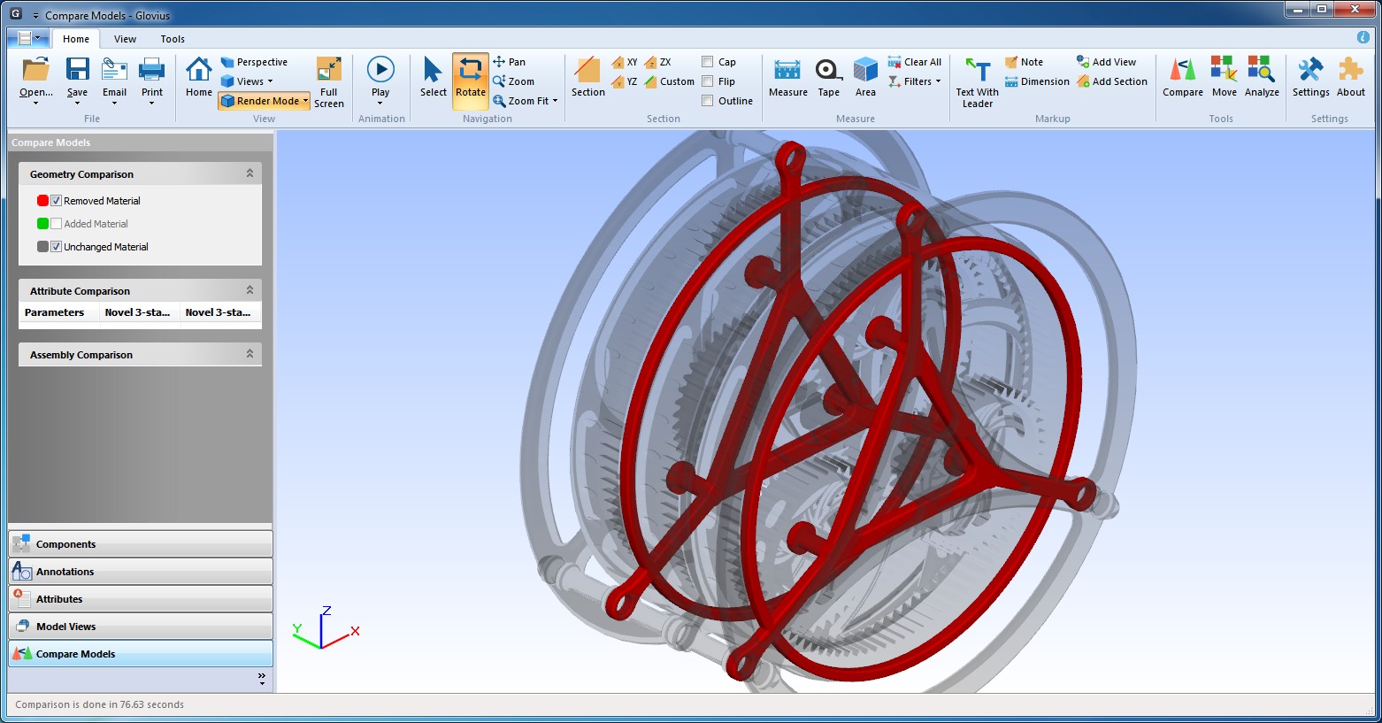
Task: Open the Components panel
Action: 141,543
